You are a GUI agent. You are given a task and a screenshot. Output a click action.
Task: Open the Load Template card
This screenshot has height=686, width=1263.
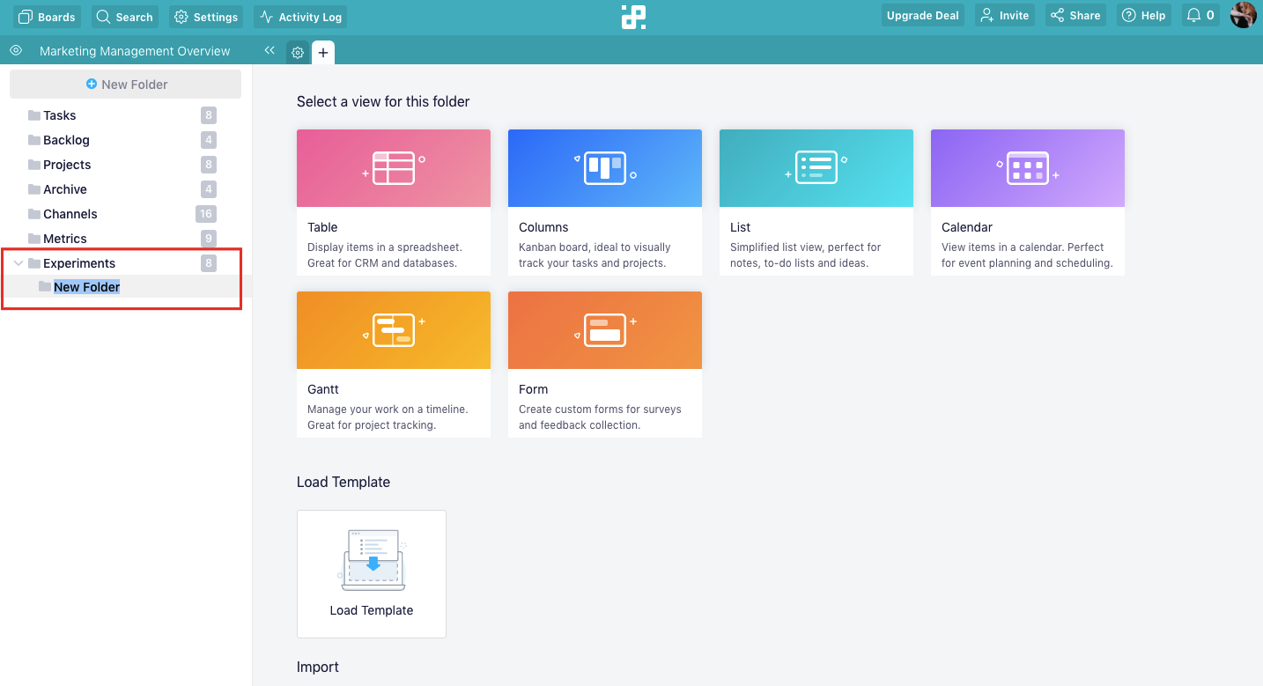372,574
